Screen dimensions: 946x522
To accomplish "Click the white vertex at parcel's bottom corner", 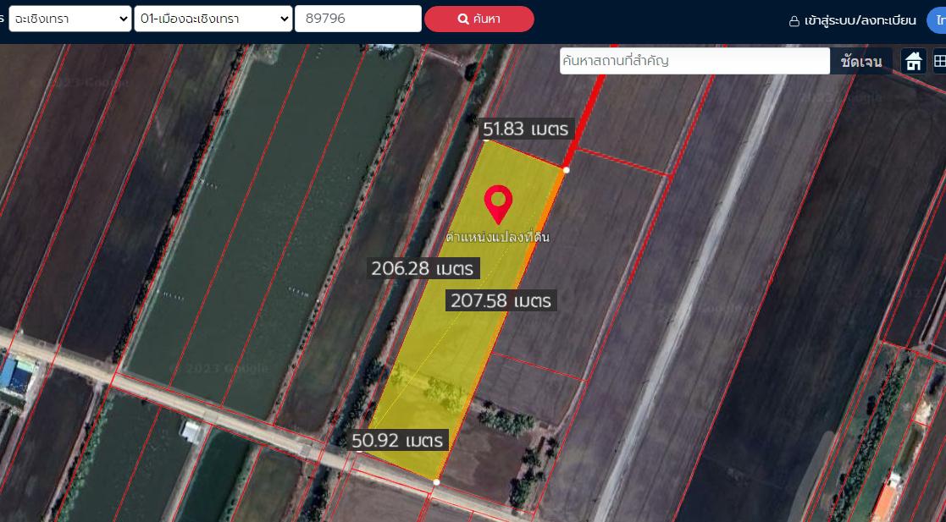I will [436, 481].
